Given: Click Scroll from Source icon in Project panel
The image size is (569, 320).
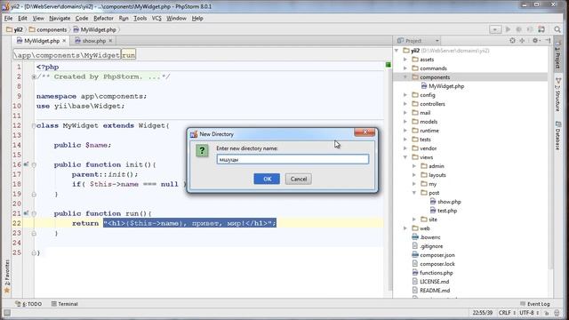Looking at the screenshot, I should (512, 41).
